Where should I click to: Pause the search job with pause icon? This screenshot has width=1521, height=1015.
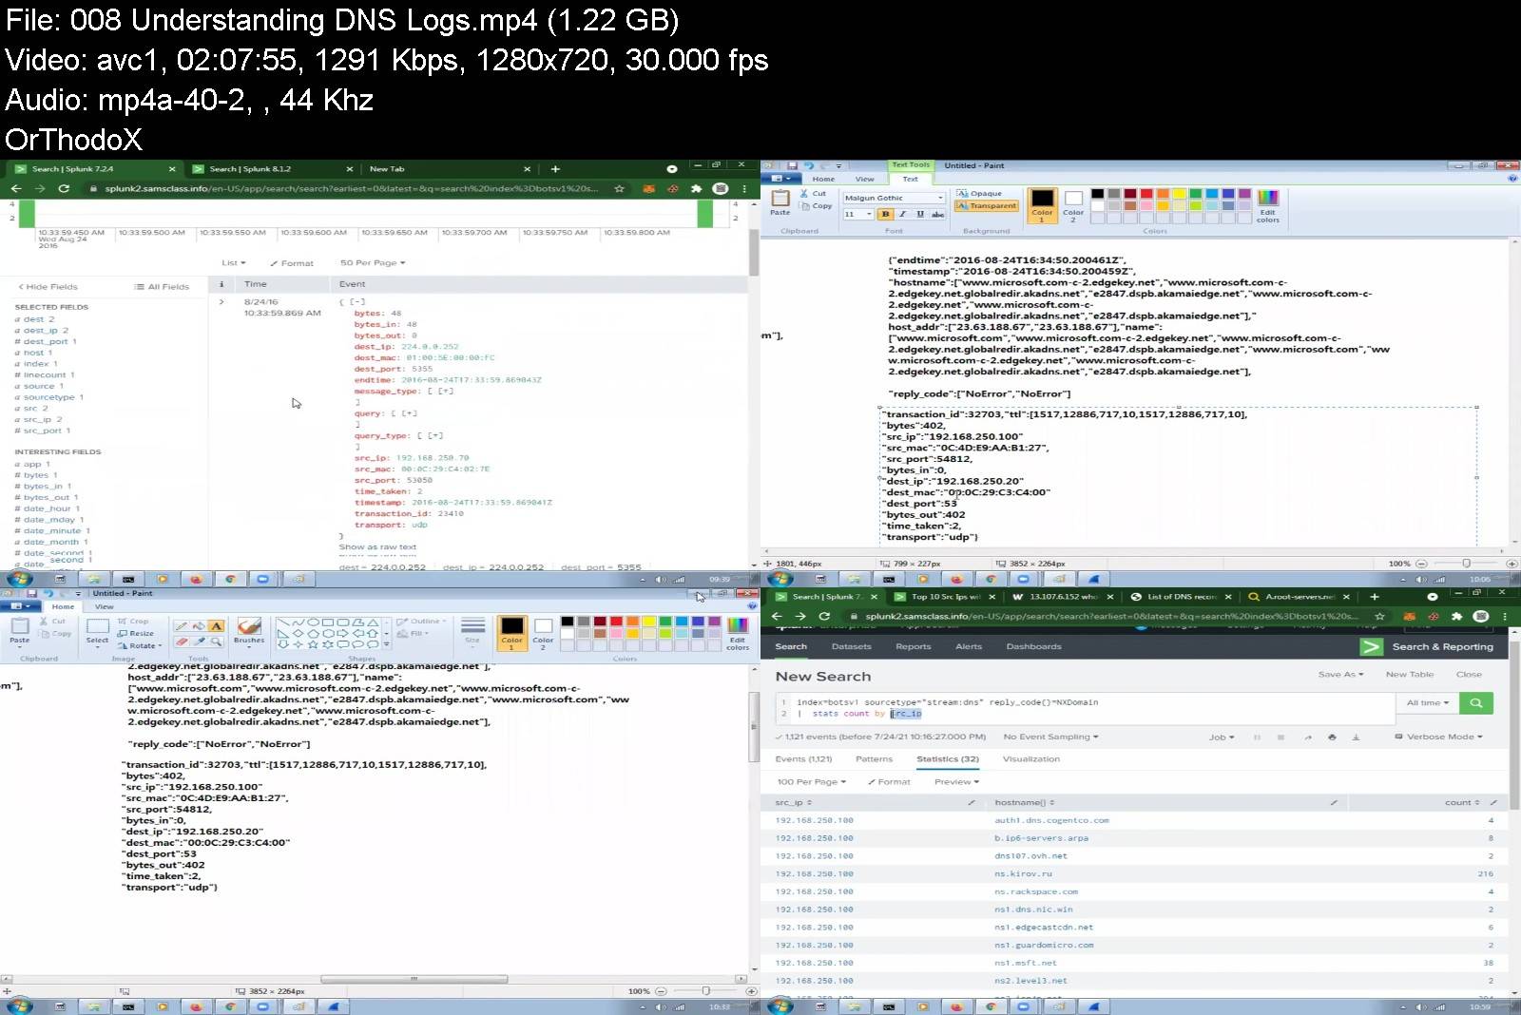(x=1257, y=737)
